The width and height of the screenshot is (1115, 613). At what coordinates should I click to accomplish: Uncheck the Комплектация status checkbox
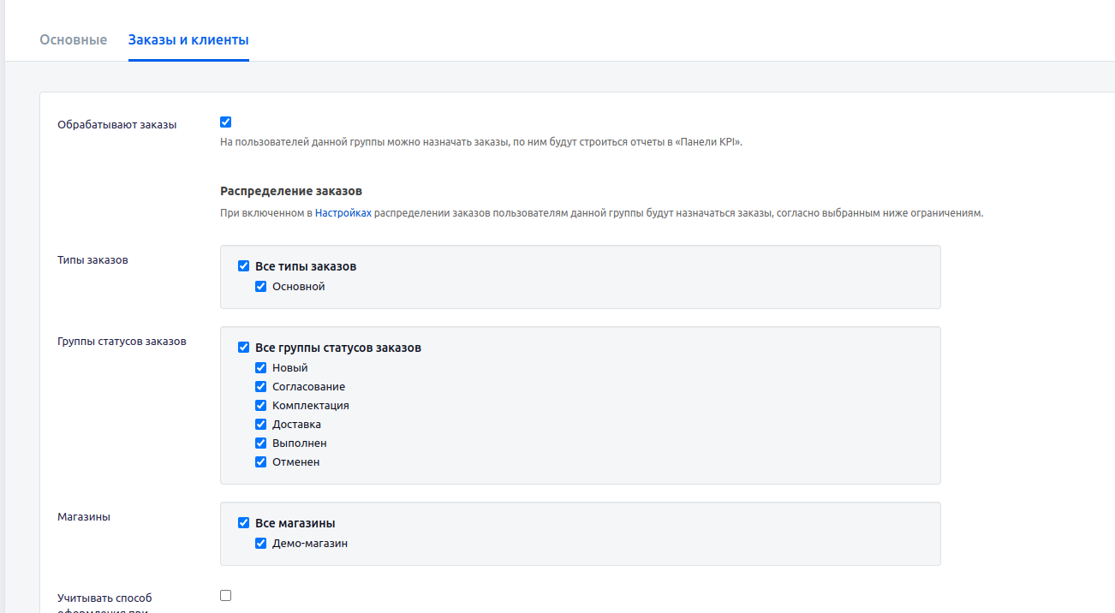point(261,406)
